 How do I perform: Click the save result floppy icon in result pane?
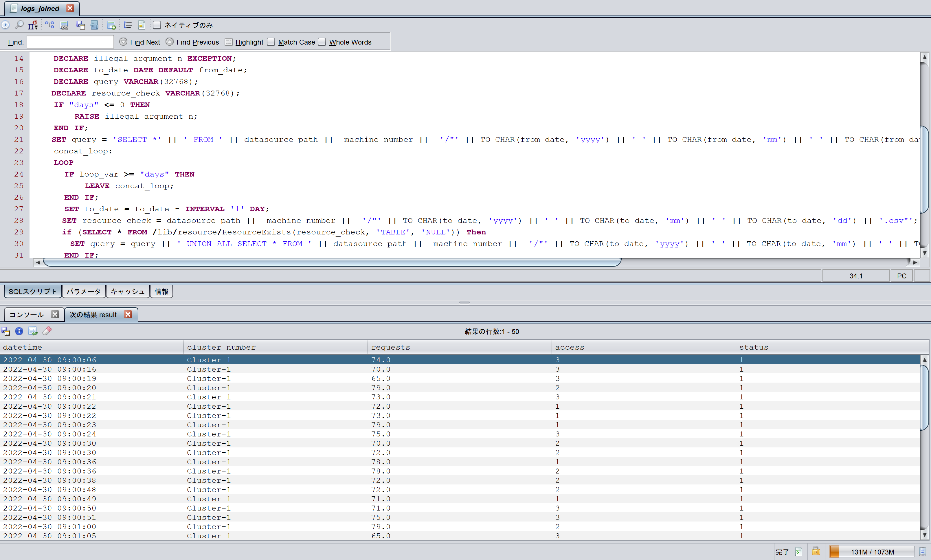point(6,331)
